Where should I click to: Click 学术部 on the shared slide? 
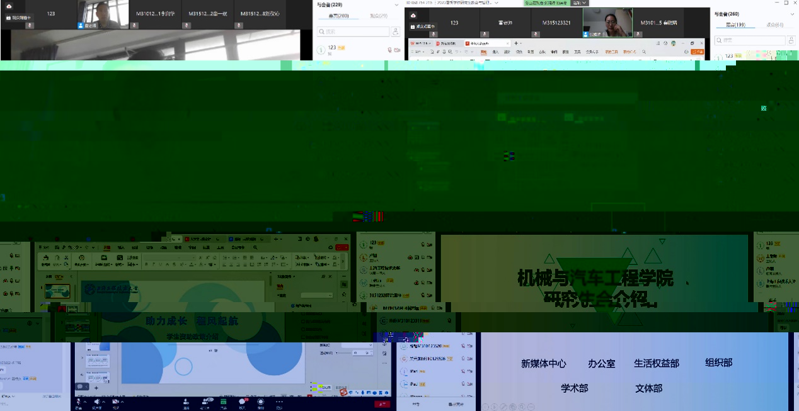[x=574, y=388]
